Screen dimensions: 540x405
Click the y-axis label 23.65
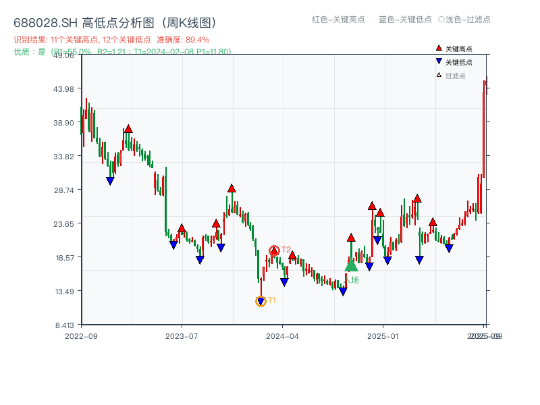pos(63,224)
